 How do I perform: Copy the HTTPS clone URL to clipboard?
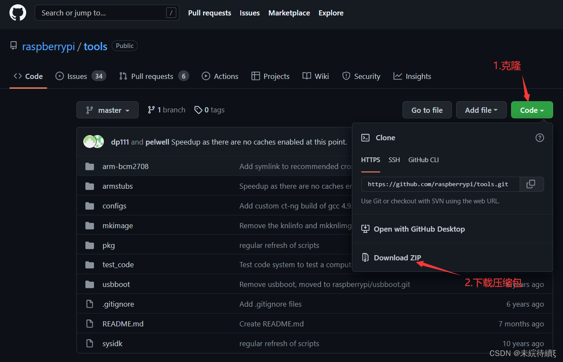(531, 184)
